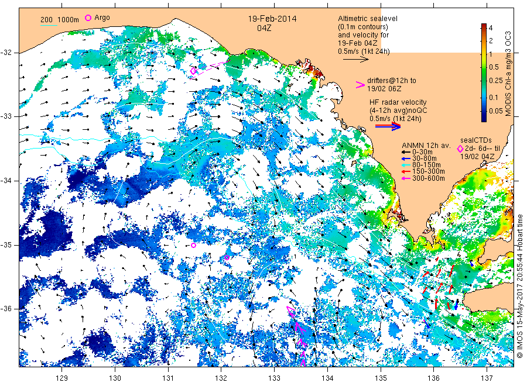
Task: Click the 134 longitude axis label
Action: point(327,378)
